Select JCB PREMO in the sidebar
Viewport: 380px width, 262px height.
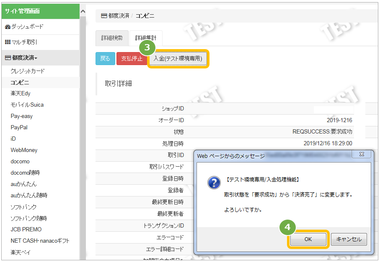click(x=26, y=229)
